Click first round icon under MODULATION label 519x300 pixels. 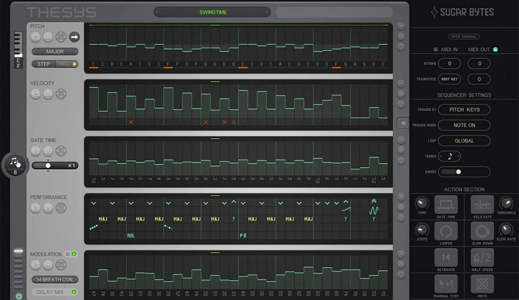(x=35, y=265)
